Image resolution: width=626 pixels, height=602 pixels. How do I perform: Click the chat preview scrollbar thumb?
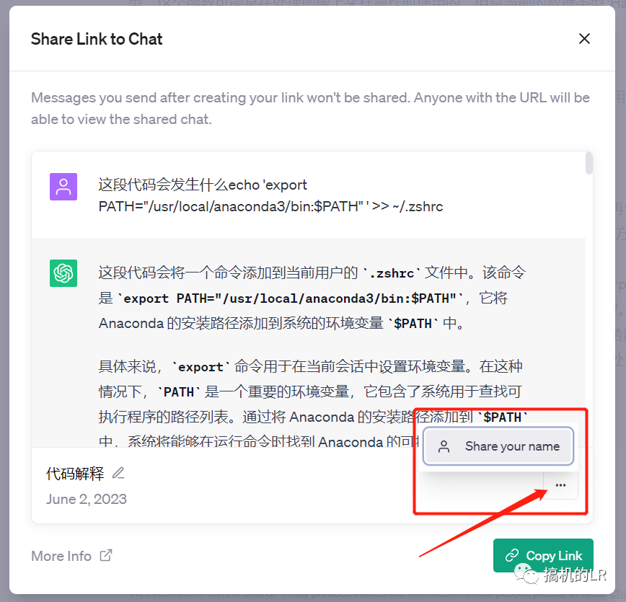tap(589, 163)
